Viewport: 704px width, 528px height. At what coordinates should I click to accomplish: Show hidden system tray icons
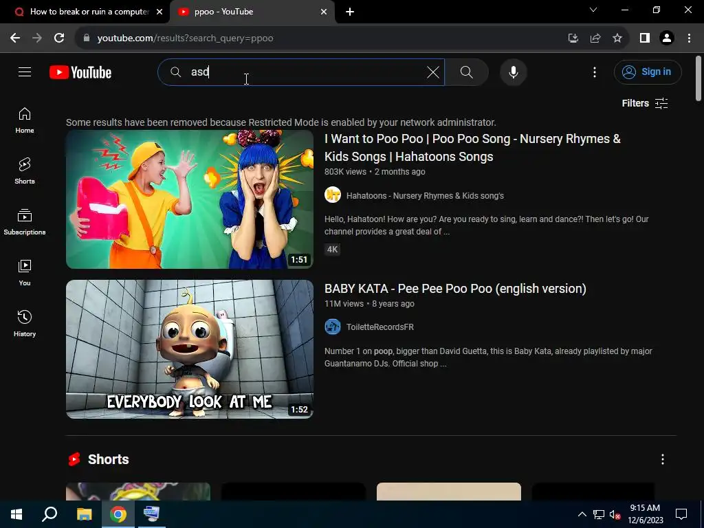pyautogui.click(x=582, y=514)
